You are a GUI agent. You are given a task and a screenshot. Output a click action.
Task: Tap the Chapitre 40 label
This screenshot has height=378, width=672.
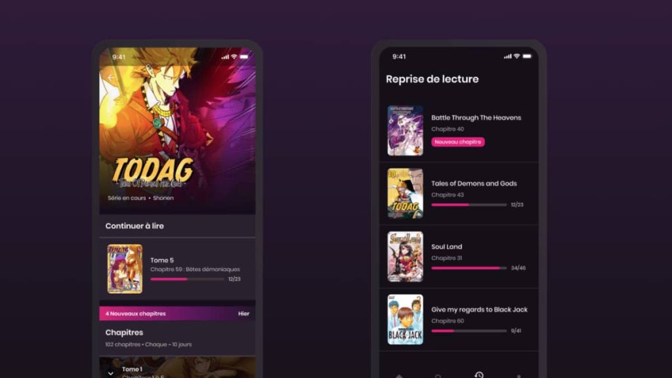coord(448,129)
